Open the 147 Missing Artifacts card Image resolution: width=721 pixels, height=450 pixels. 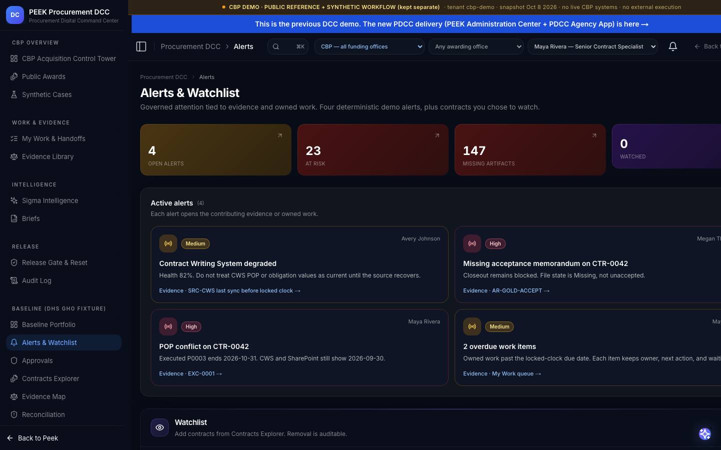click(530, 149)
